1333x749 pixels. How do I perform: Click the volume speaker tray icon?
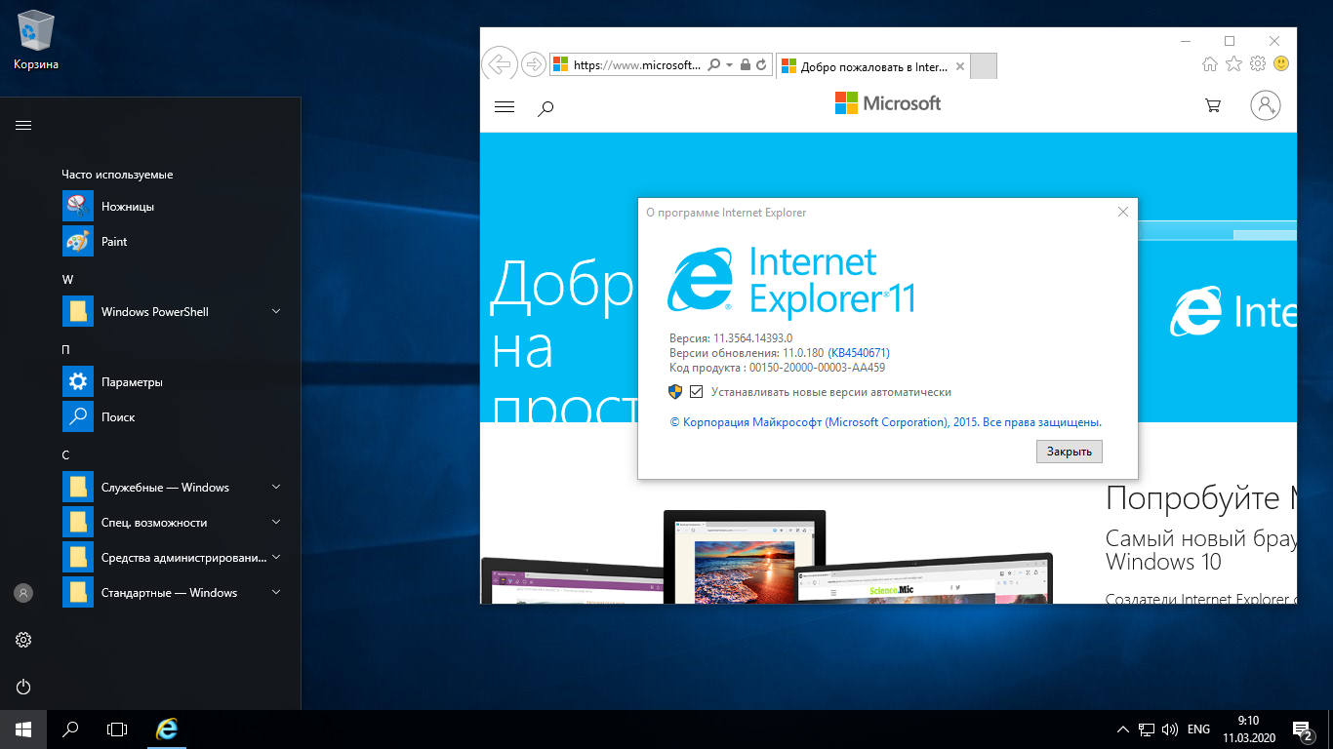coord(1169,729)
